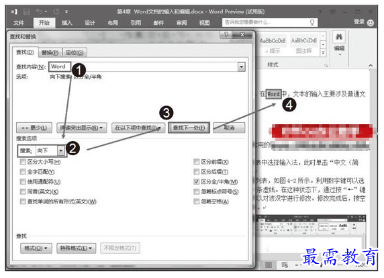This screenshot has width=384, height=278.
Task: Switch to the 审阅 ribbon tab
Action: coord(181,23)
